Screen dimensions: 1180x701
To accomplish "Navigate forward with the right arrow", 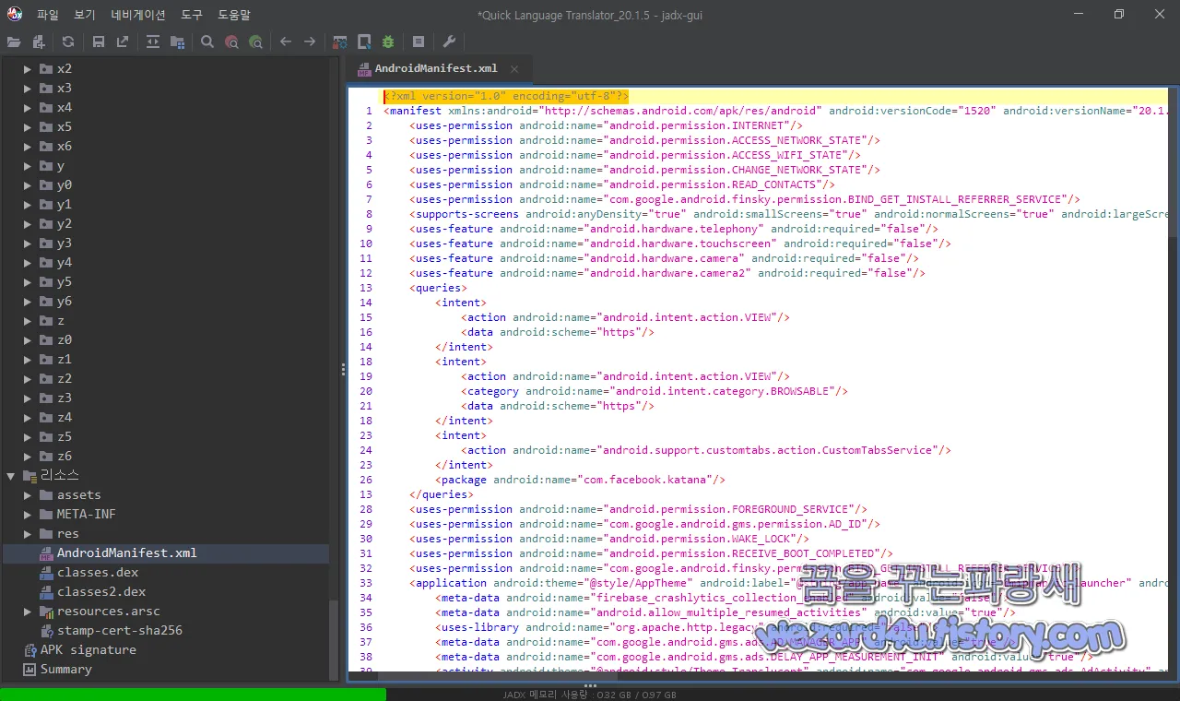I will tap(310, 42).
